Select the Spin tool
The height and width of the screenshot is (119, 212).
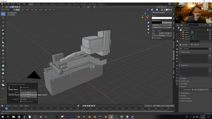click(x=3, y=70)
